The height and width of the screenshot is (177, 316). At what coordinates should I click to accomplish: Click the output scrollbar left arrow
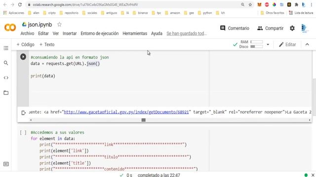point(31,120)
